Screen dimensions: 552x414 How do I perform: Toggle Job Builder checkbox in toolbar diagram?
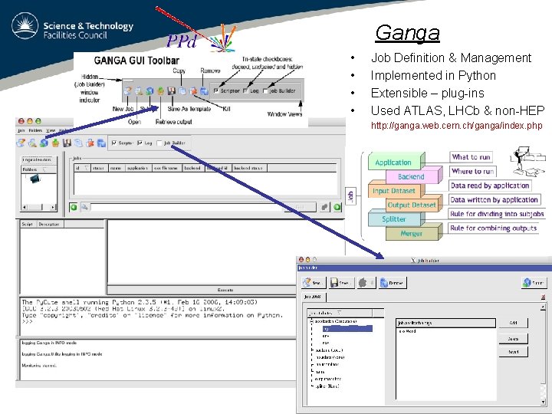(x=265, y=90)
